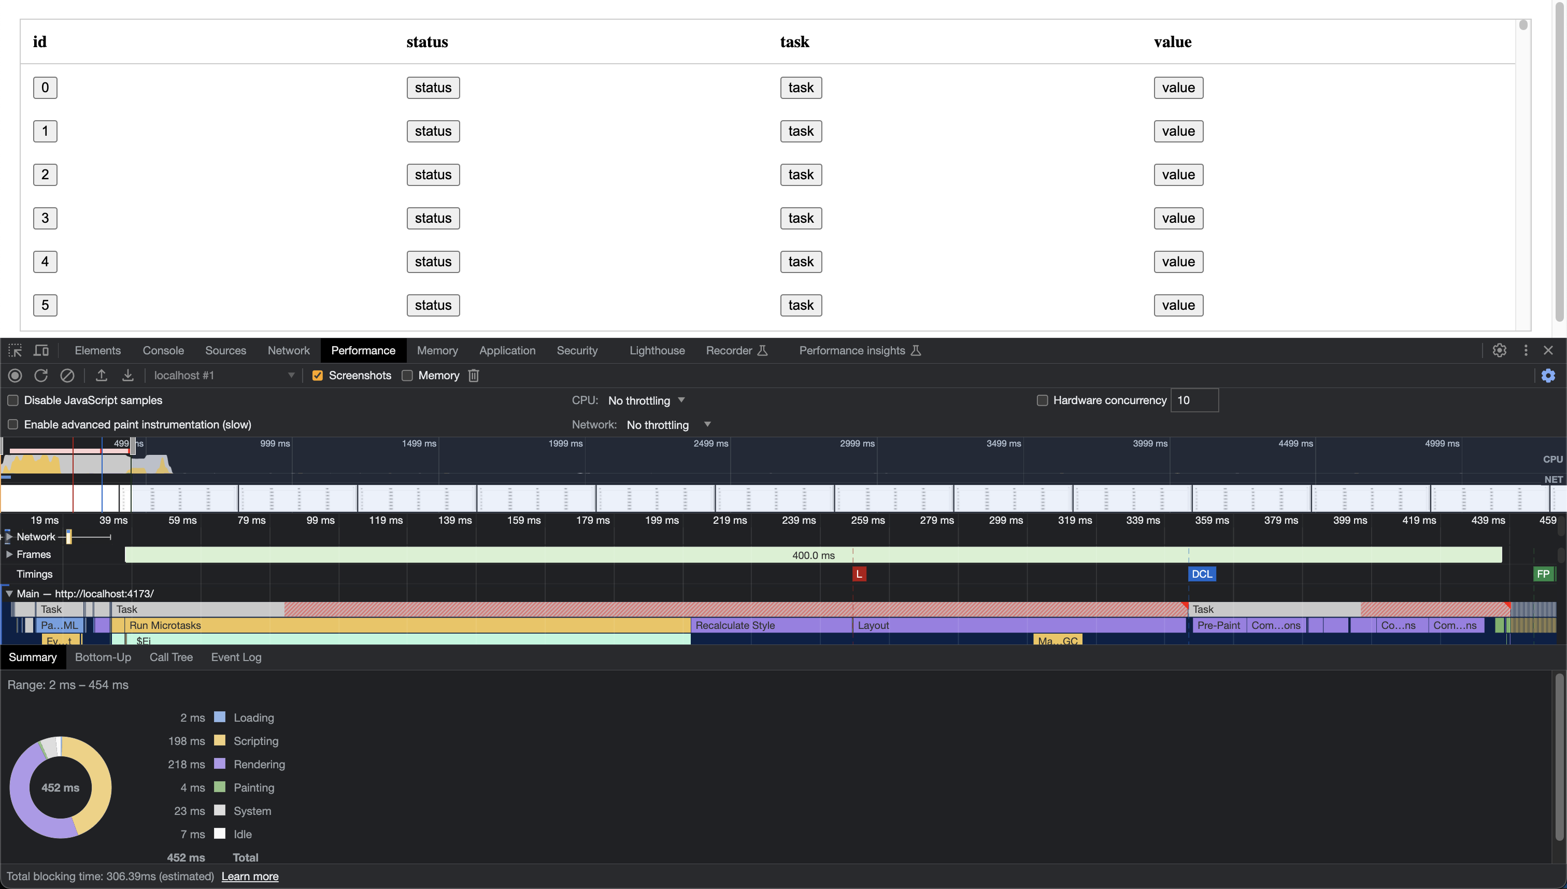1567x889 pixels.
Task: Open the top Network tab
Action: click(289, 350)
